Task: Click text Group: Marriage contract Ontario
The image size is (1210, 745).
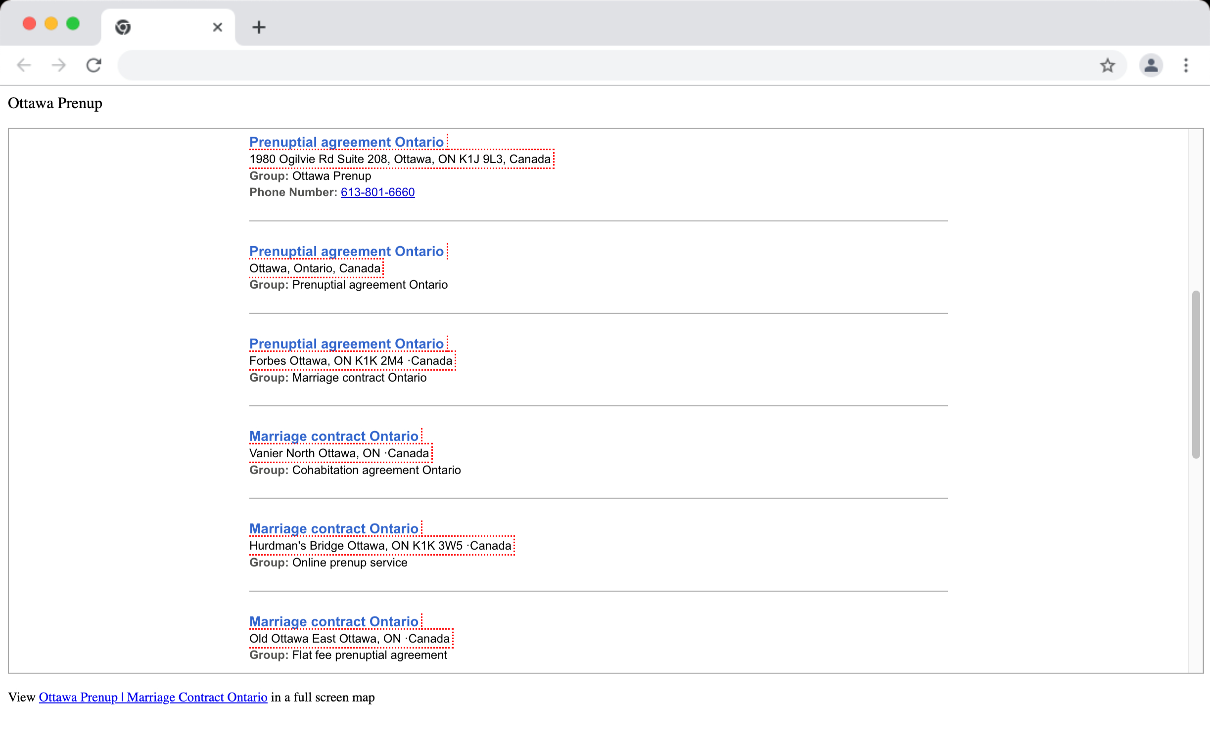Action: click(x=338, y=378)
